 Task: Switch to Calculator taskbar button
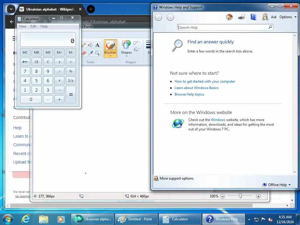pos(180,219)
